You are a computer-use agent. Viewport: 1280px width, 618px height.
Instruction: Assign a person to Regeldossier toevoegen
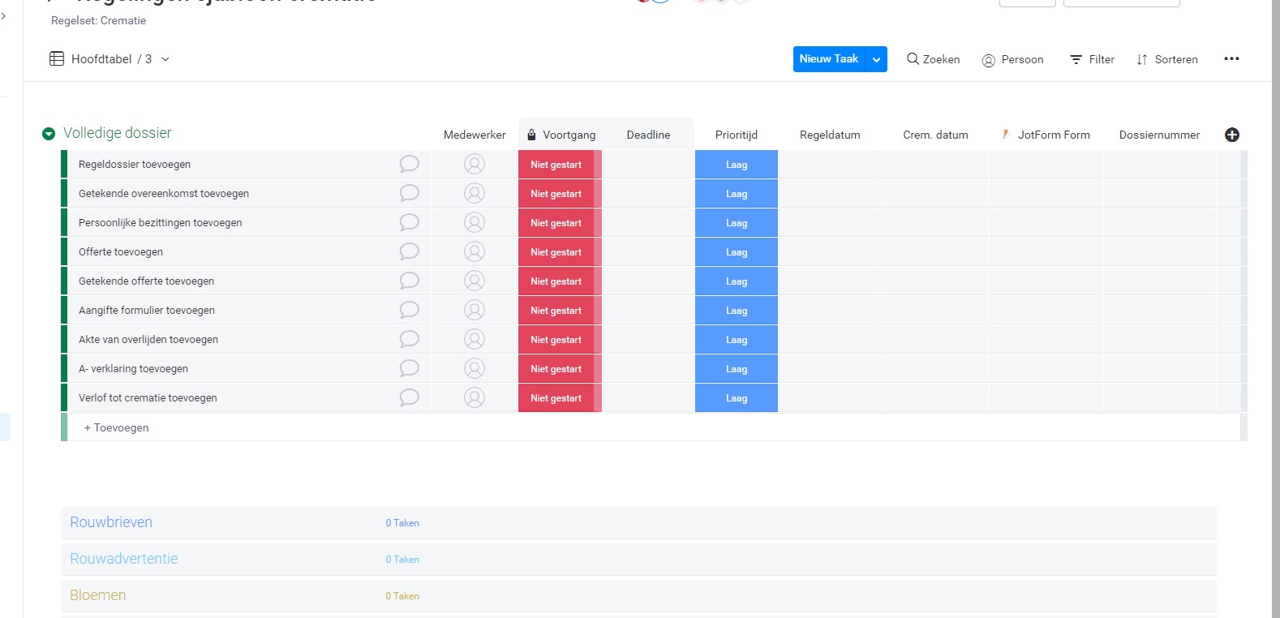tap(475, 164)
